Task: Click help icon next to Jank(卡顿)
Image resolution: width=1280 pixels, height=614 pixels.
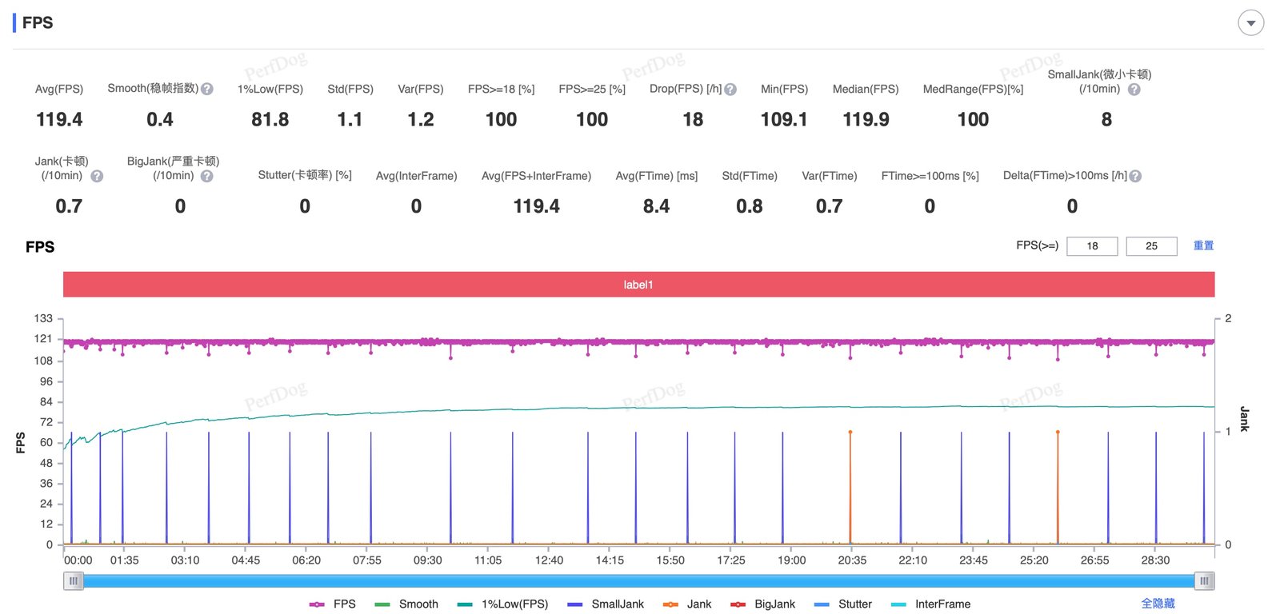Action: coord(97,176)
